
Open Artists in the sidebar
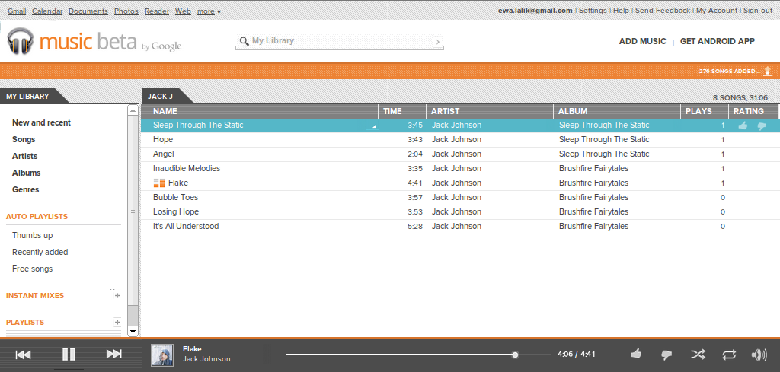coord(25,156)
